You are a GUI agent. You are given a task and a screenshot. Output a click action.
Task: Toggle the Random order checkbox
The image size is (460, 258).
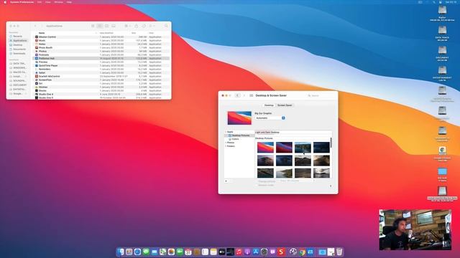tap(257, 185)
